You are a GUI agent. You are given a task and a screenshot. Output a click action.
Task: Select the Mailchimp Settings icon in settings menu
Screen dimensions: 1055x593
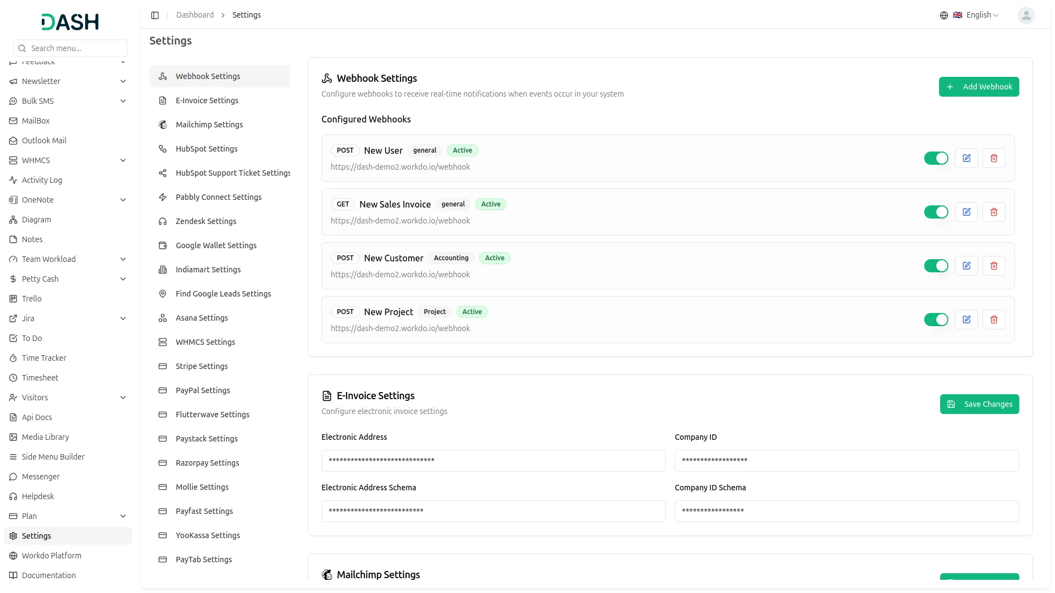[163, 125]
